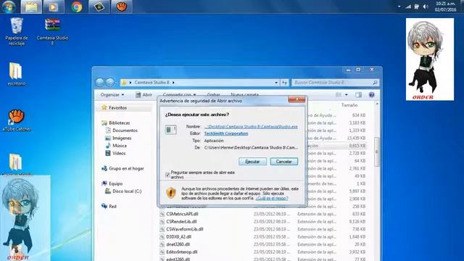
Task: Click the Cancelar button
Action: click(x=283, y=162)
